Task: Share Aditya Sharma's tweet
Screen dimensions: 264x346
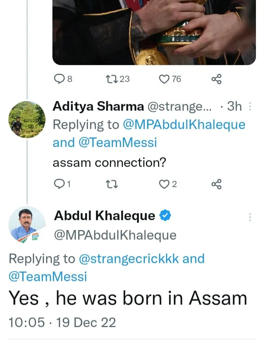Action: (x=216, y=184)
